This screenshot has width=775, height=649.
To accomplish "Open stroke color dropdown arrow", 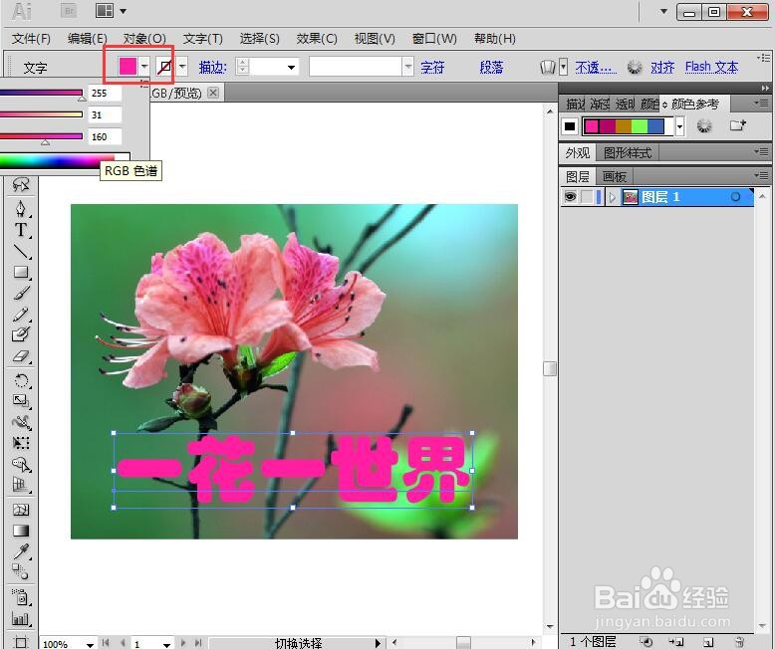I will 182,66.
